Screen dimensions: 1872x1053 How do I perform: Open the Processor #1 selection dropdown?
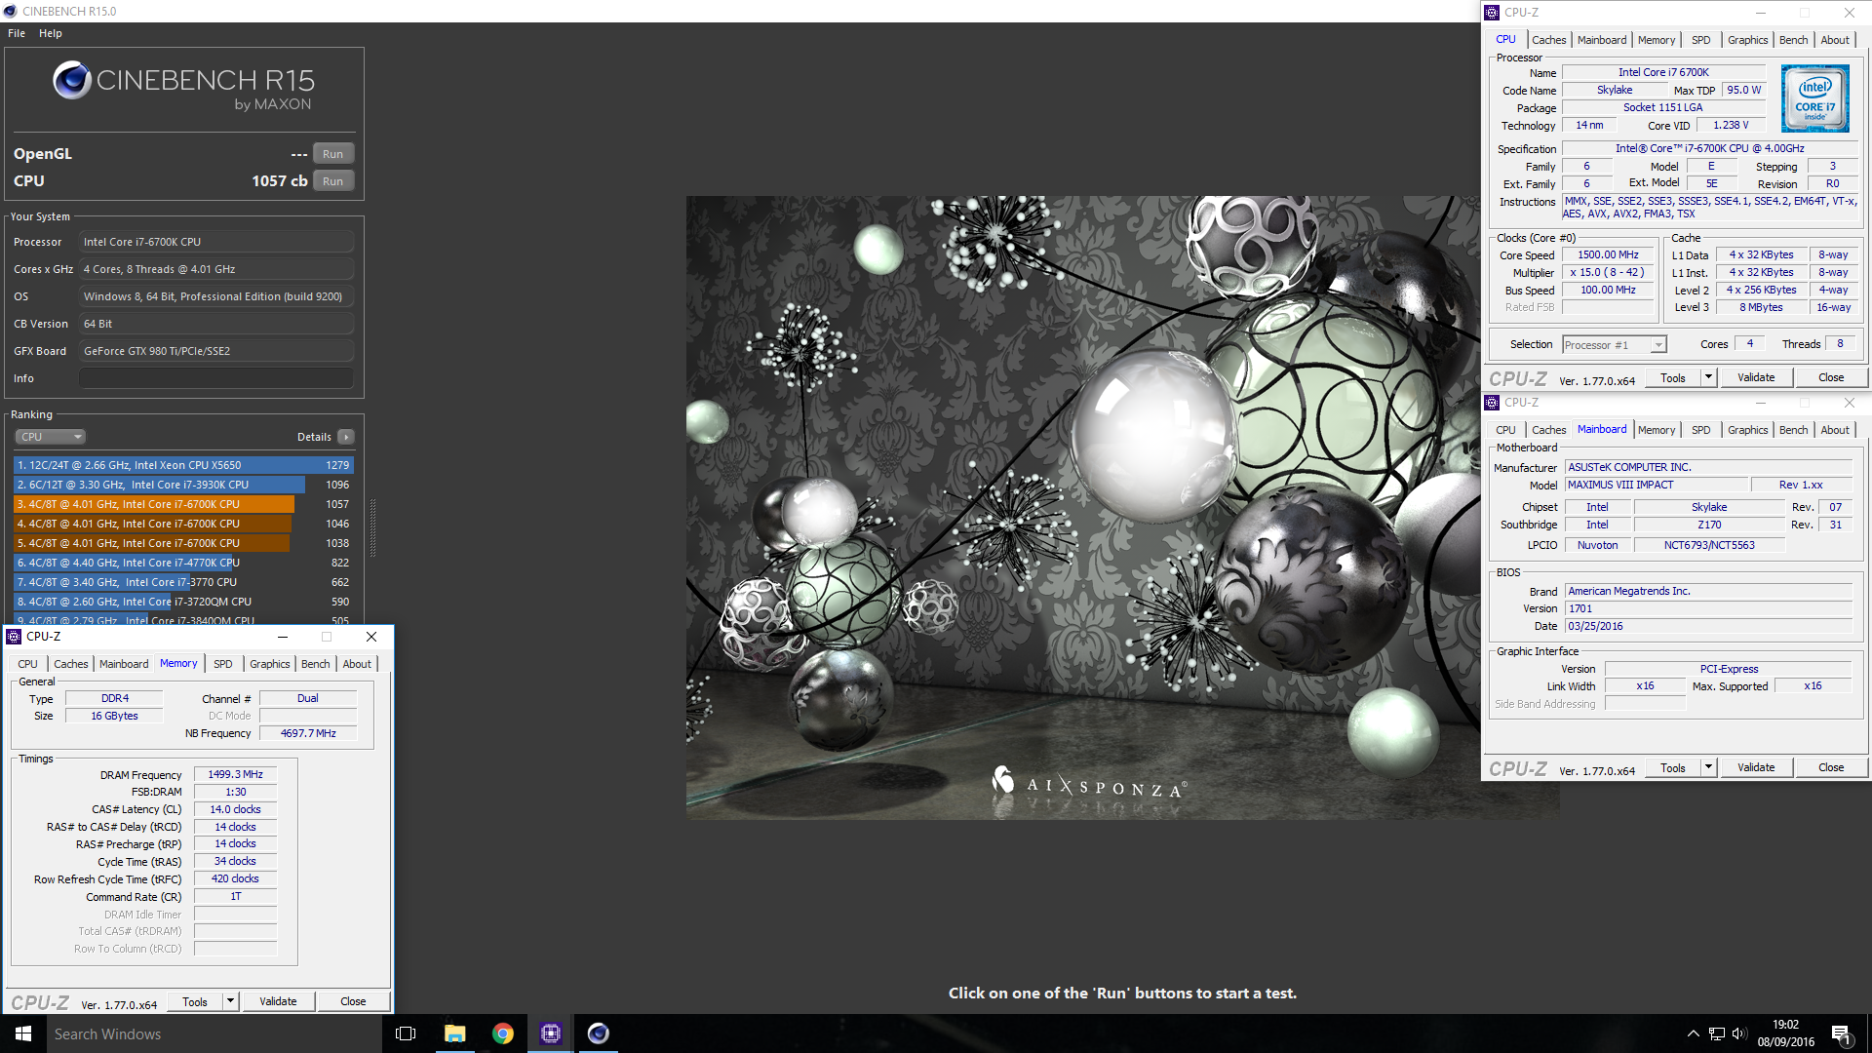tap(1615, 345)
